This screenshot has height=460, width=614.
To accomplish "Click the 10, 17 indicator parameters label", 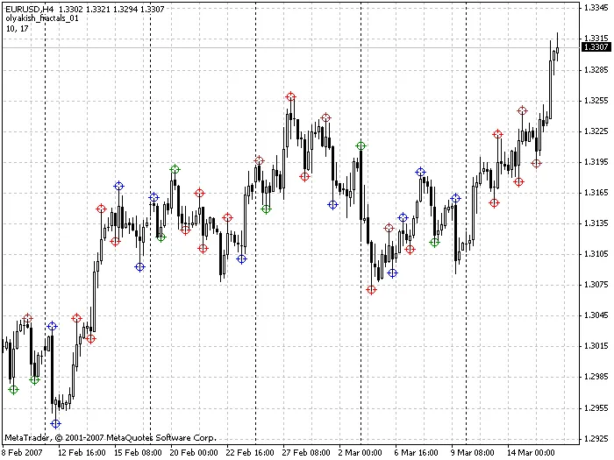I will tap(16, 28).
